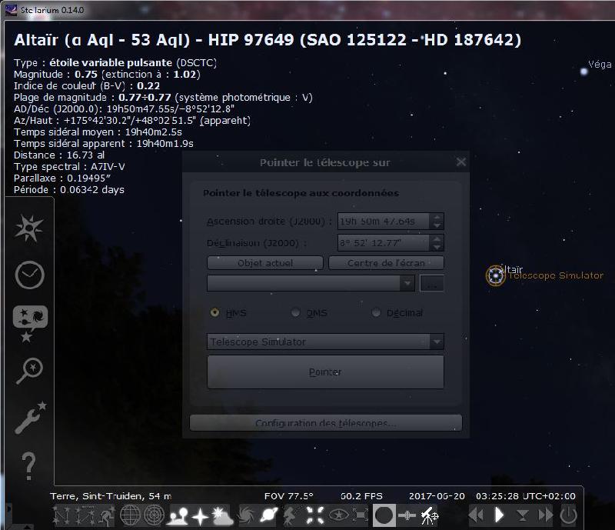Toggle constellation lines in bottom toolbar
Image resolution: width=615 pixels, height=530 pixels.
pos(61,515)
